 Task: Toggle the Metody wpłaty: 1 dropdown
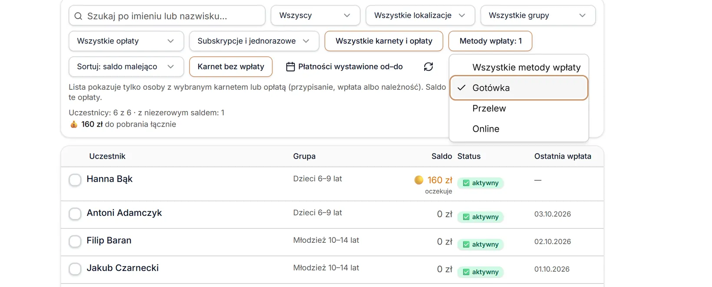pos(490,41)
